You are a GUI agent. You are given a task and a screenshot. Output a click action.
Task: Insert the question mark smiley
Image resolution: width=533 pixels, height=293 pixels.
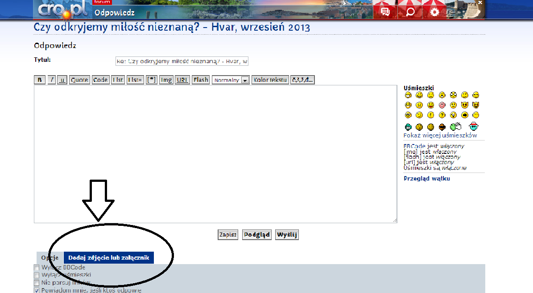(442, 115)
